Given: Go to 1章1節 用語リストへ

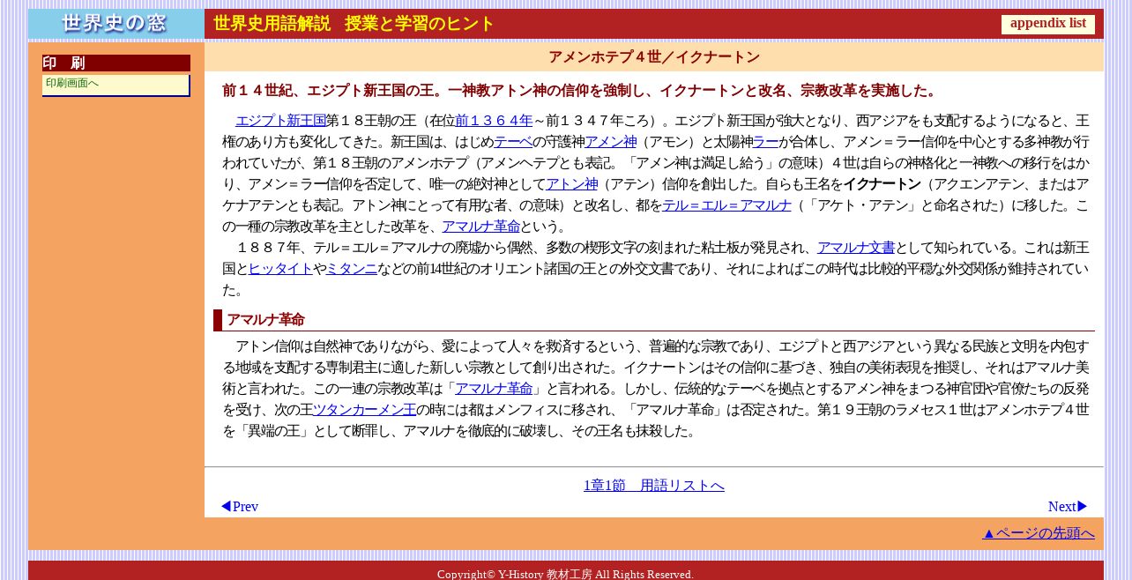Looking at the screenshot, I should (x=654, y=486).
